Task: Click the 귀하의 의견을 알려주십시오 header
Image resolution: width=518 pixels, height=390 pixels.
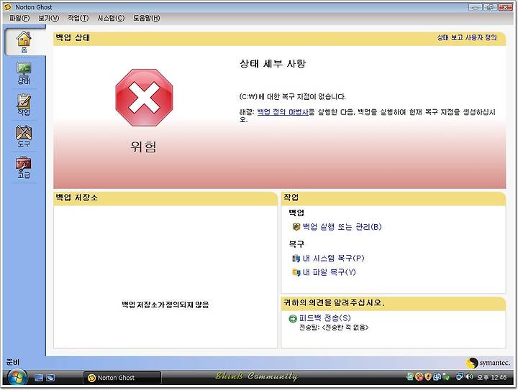Action: click(393, 302)
